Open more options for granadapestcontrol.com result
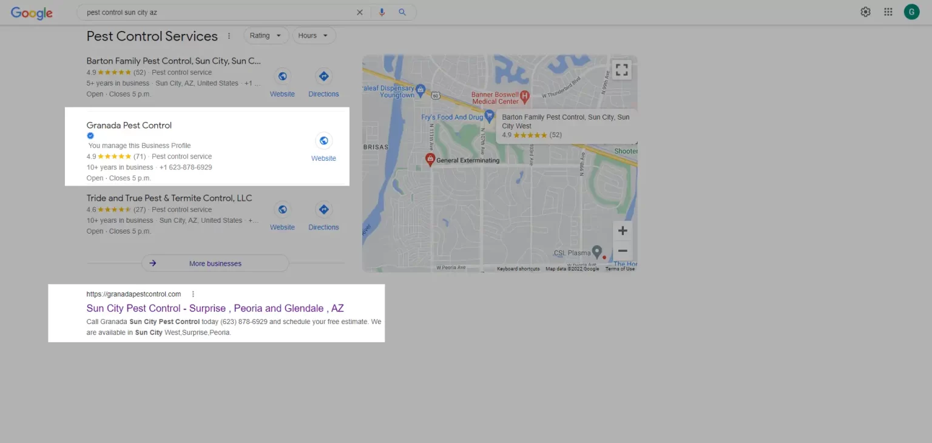The height and width of the screenshot is (443, 932). (193, 294)
